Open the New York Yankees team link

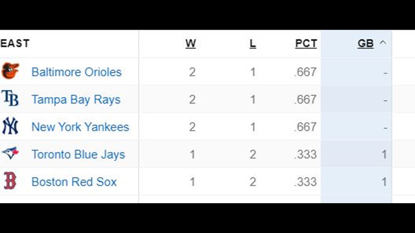coord(80,127)
